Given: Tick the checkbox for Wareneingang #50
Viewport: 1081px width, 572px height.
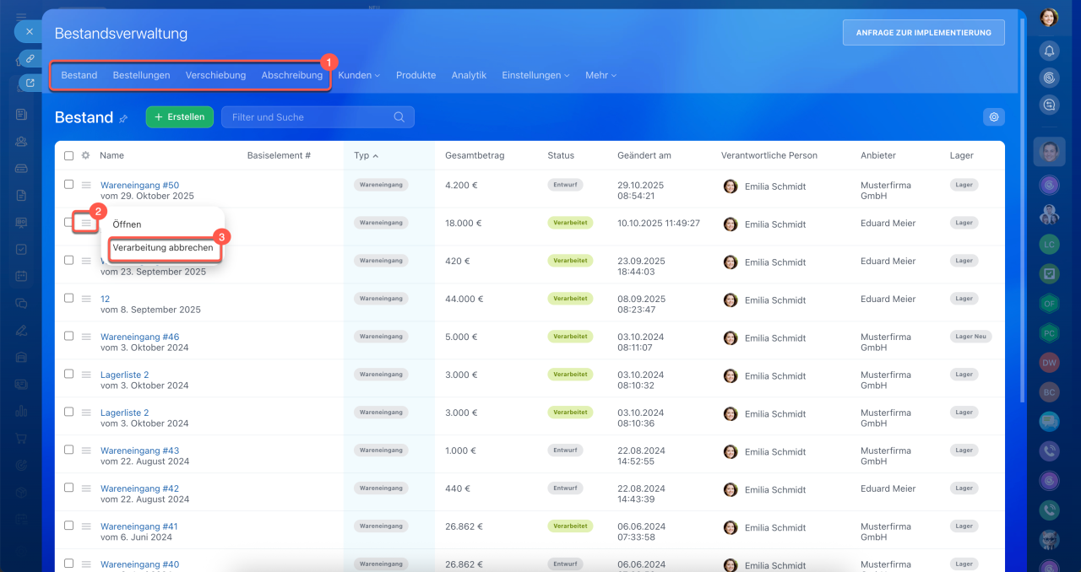Looking at the screenshot, I should (69, 184).
